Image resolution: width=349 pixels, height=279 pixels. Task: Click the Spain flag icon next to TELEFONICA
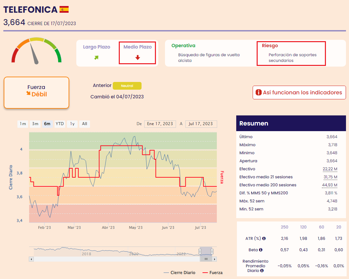[64, 9]
